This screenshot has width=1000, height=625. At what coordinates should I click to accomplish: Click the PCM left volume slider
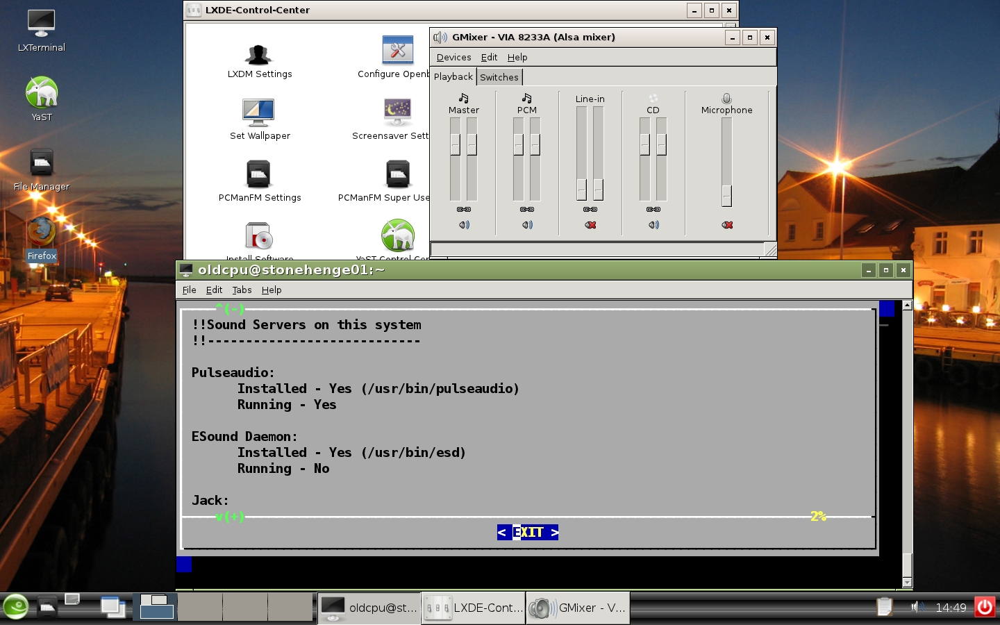[x=518, y=144]
